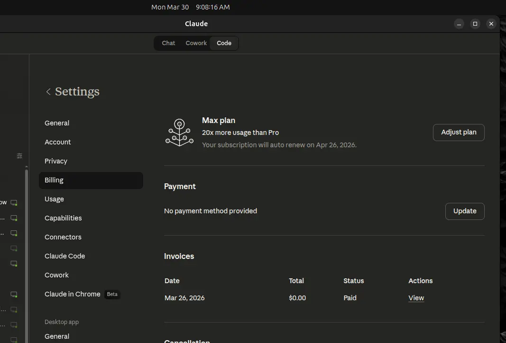
Task: Go back using the Settings chevron arrow
Action: point(48,92)
